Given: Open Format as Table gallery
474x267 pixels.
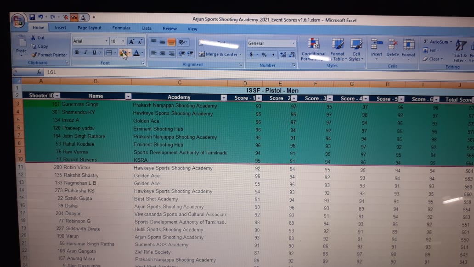Looking at the screenshot, I should [338, 50].
